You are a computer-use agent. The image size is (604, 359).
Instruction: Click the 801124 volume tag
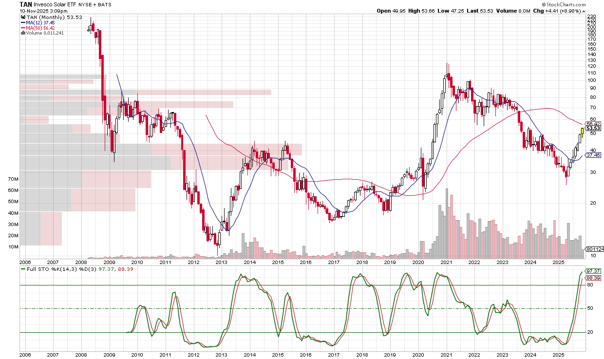click(595, 249)
